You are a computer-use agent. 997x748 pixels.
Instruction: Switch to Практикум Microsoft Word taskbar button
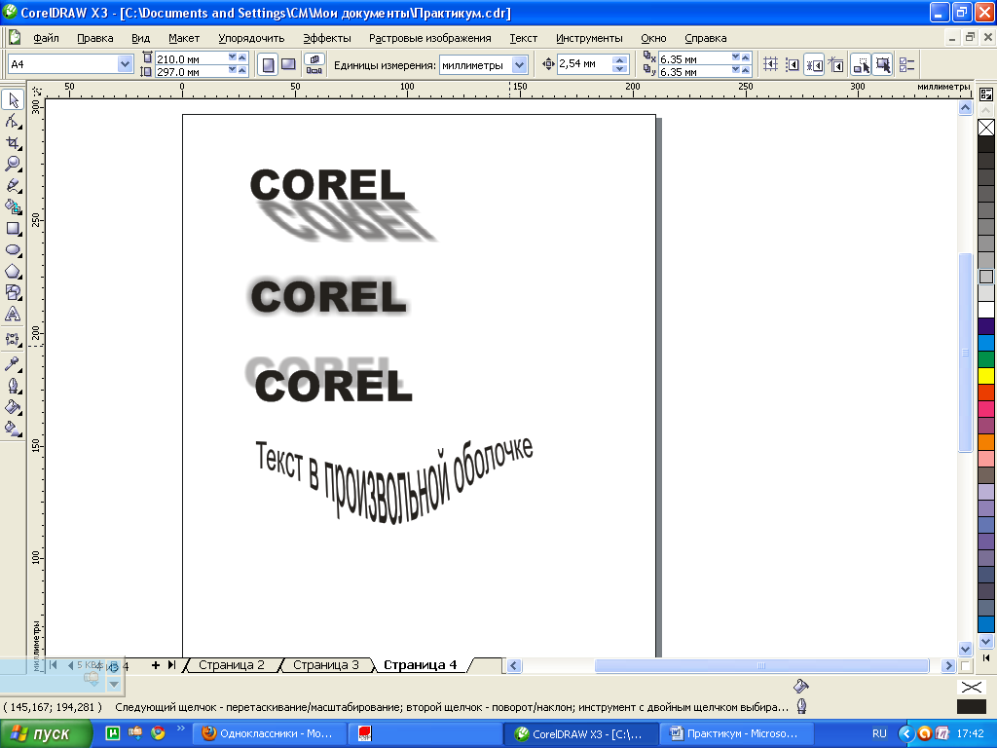pos(736,733)
